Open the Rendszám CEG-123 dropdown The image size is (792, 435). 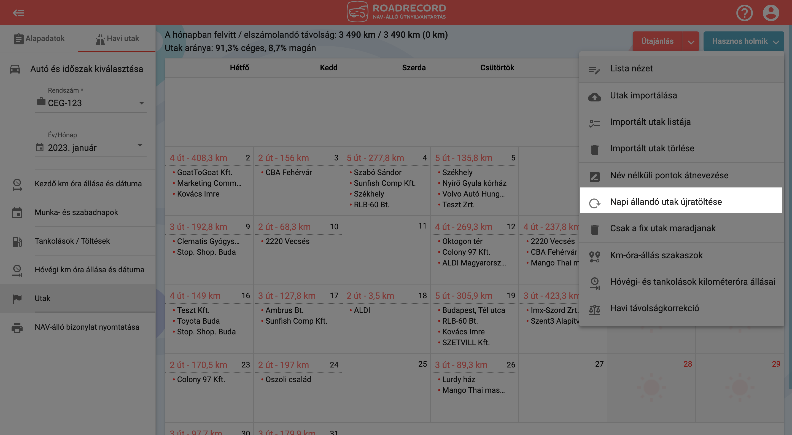[90, 103]
